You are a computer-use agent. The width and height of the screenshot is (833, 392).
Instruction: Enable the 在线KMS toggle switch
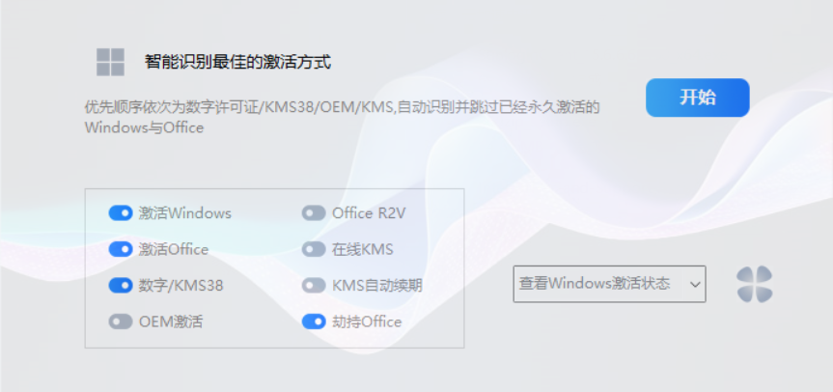click(x=314, y=249)
